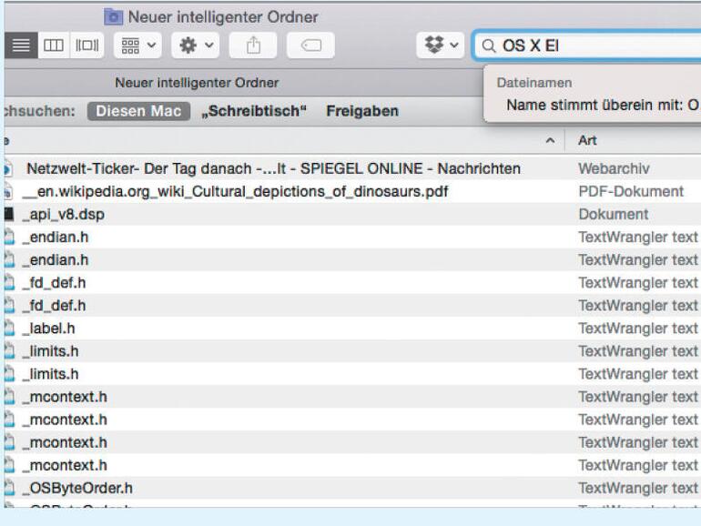This screenshot has width=701, height=526.
Task: Click the _OSByteOrder.h file icon
Action: click(x=9, y=488)
